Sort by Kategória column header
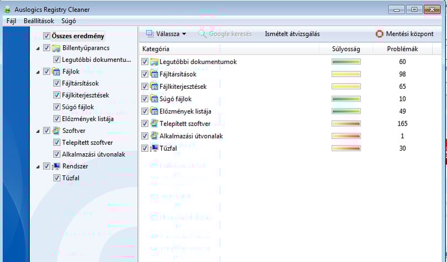This screenshot has height=262, width=447. [x=229, y=49]
